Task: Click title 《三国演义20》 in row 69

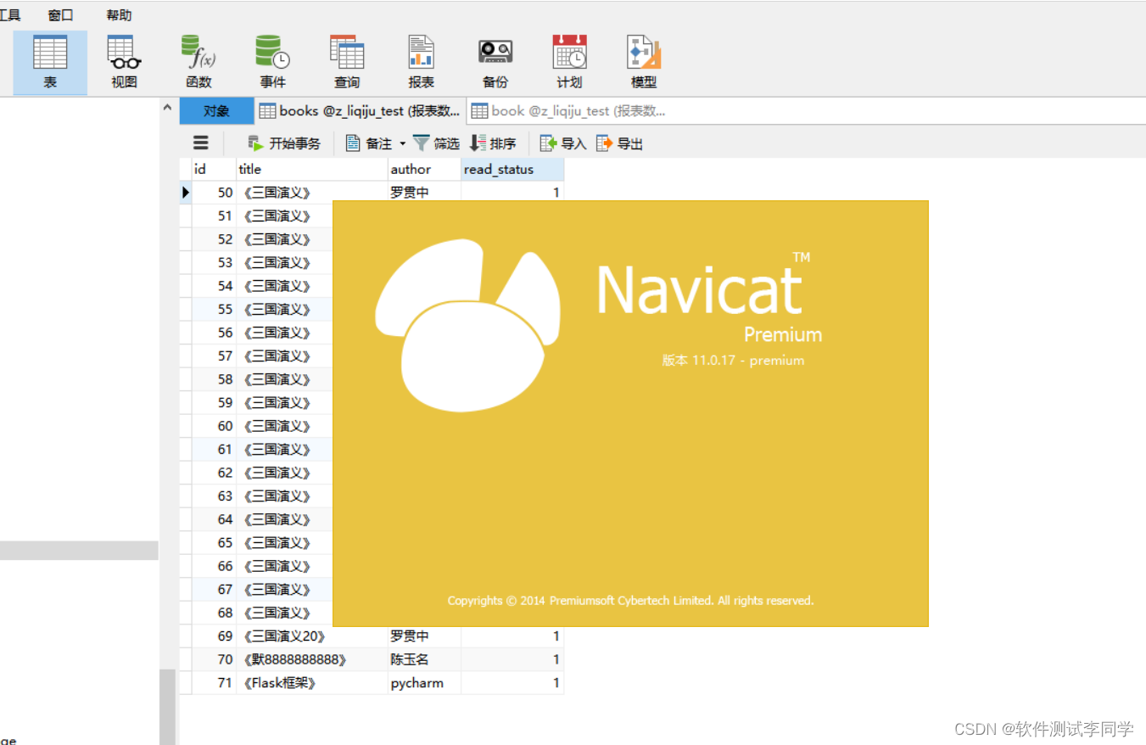Action: pos(311,636)
